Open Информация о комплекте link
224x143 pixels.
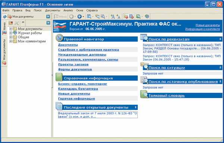(x=203, y=29)
